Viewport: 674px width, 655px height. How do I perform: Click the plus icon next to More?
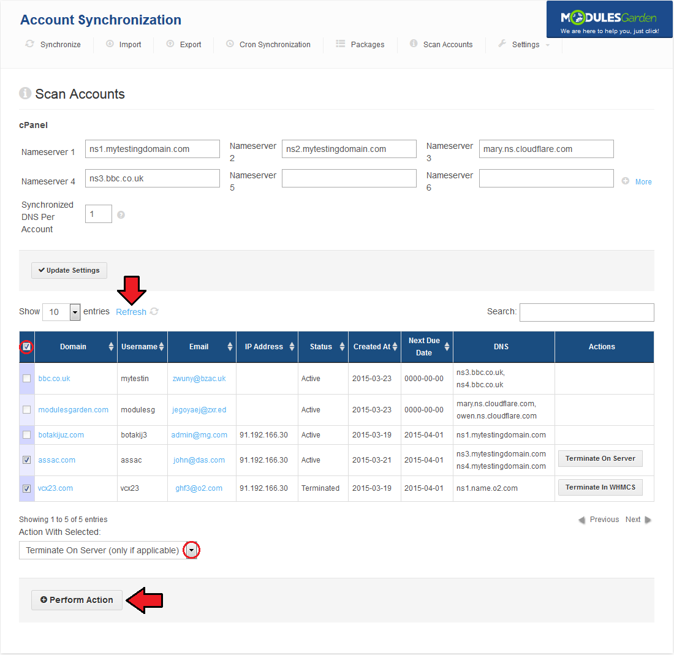coord(626,181)
